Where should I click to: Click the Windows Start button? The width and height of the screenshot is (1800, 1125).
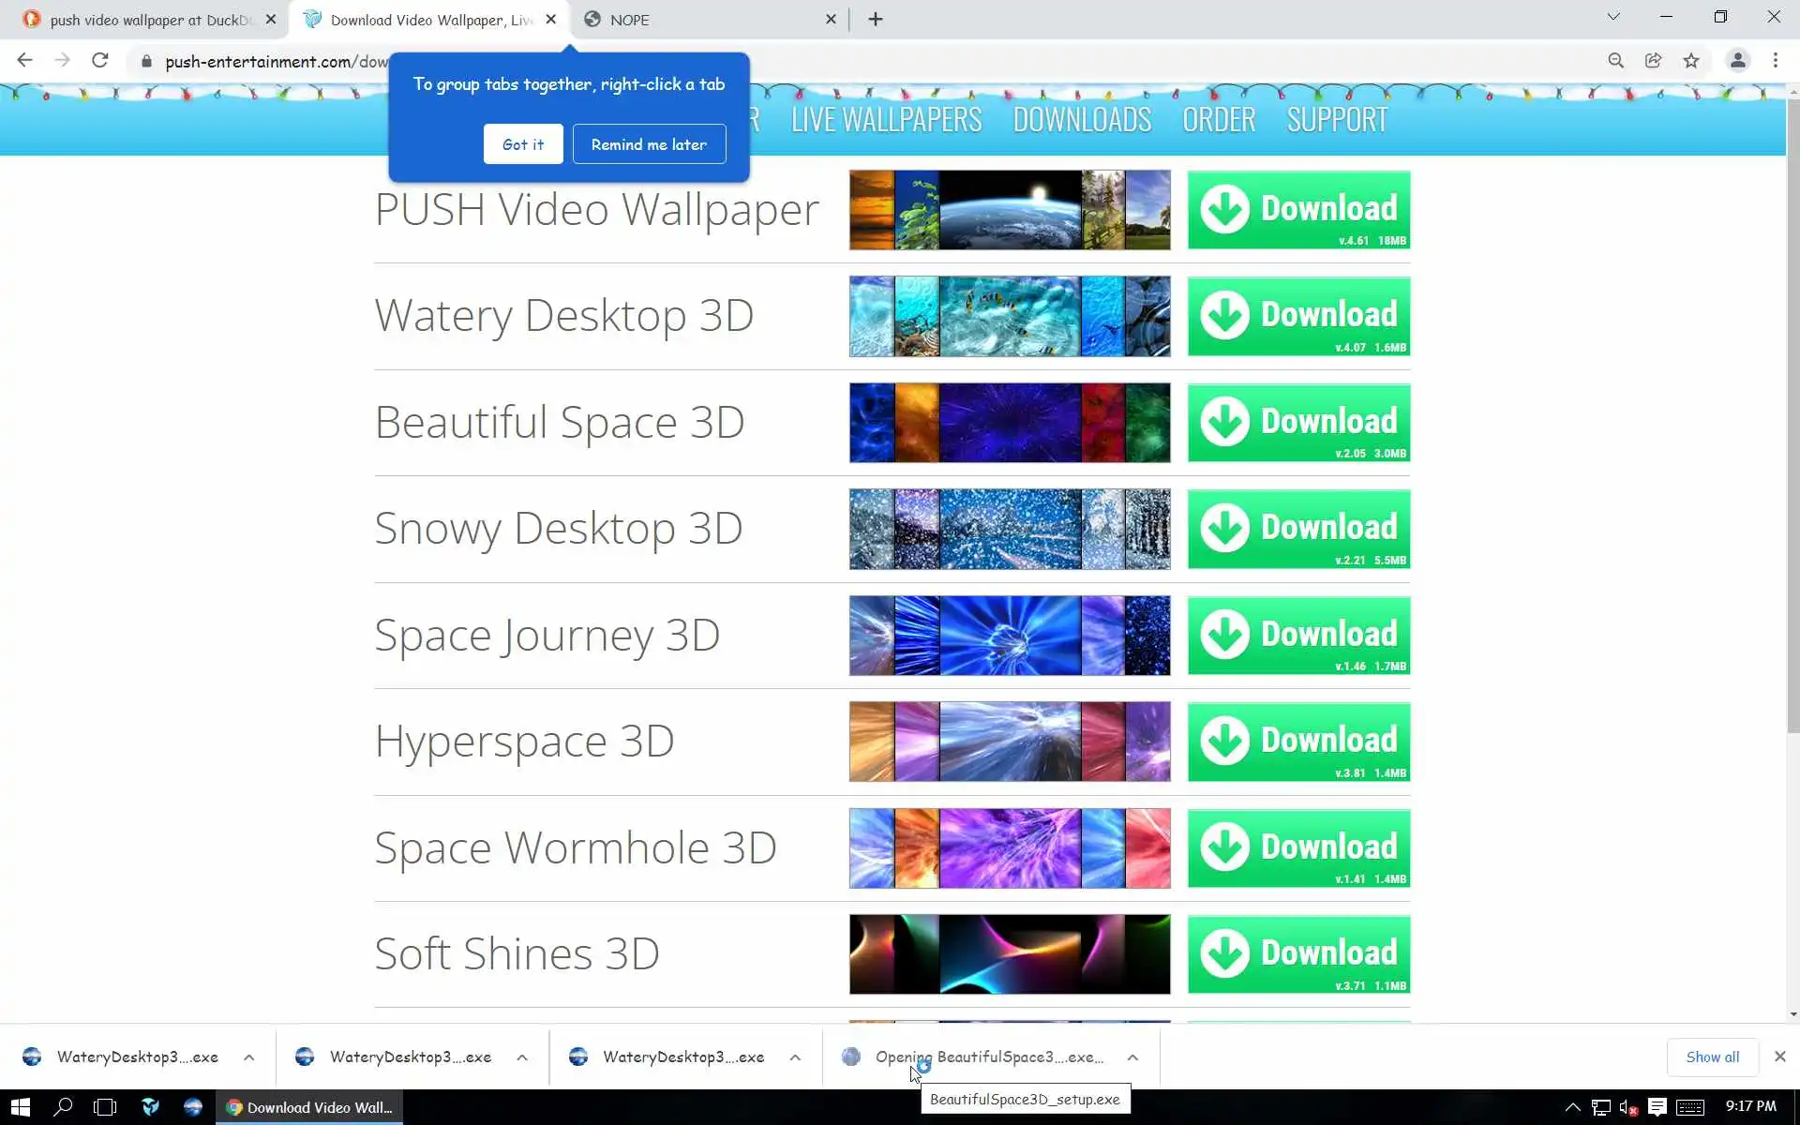coord(21,1107)
